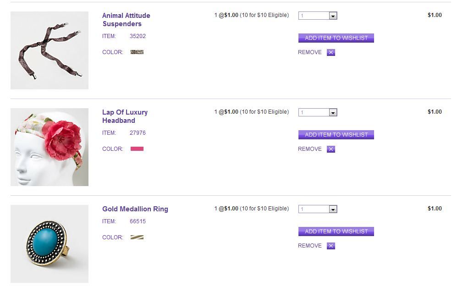This screenshot has width=463, height=292.
Task: Click REMOVE text link for Gold Medallion Ring
Action: pos(310,246)
